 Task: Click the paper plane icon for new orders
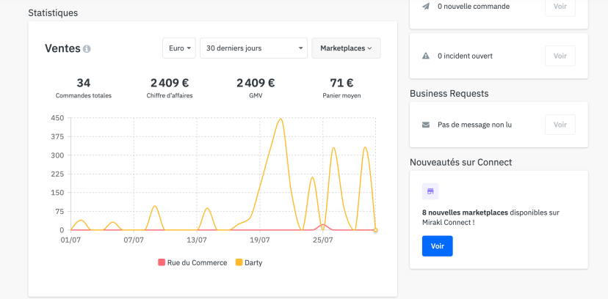point(426,7)
